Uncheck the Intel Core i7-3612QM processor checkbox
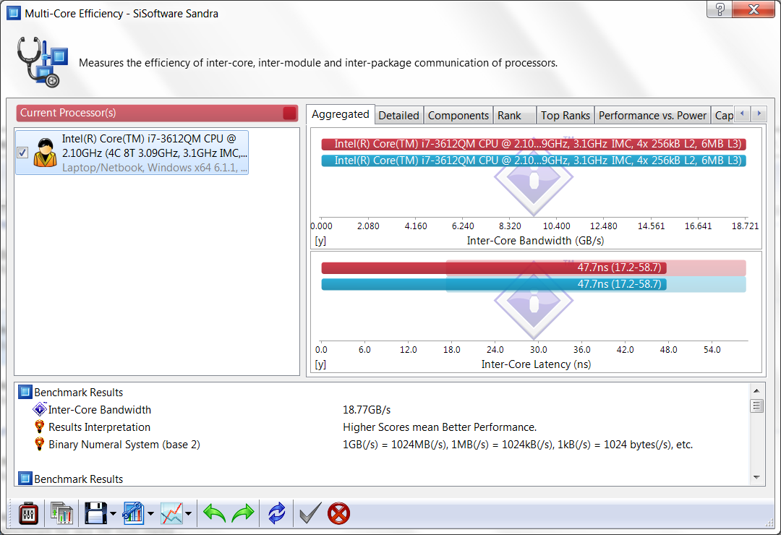The image size is (781, 535). click(x=22, y=153)
